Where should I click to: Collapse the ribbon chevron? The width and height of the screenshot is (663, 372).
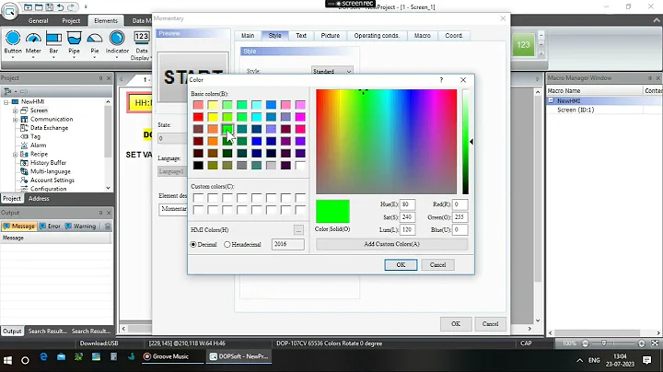tap(657, 20)
